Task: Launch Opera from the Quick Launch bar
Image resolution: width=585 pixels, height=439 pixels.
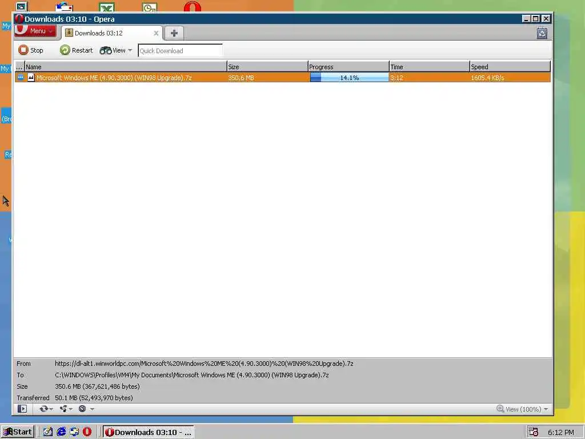Action: point(87,432)
